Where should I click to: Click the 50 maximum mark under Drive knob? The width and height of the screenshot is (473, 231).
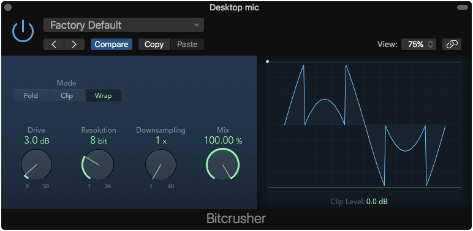click(x=46, y=186)
